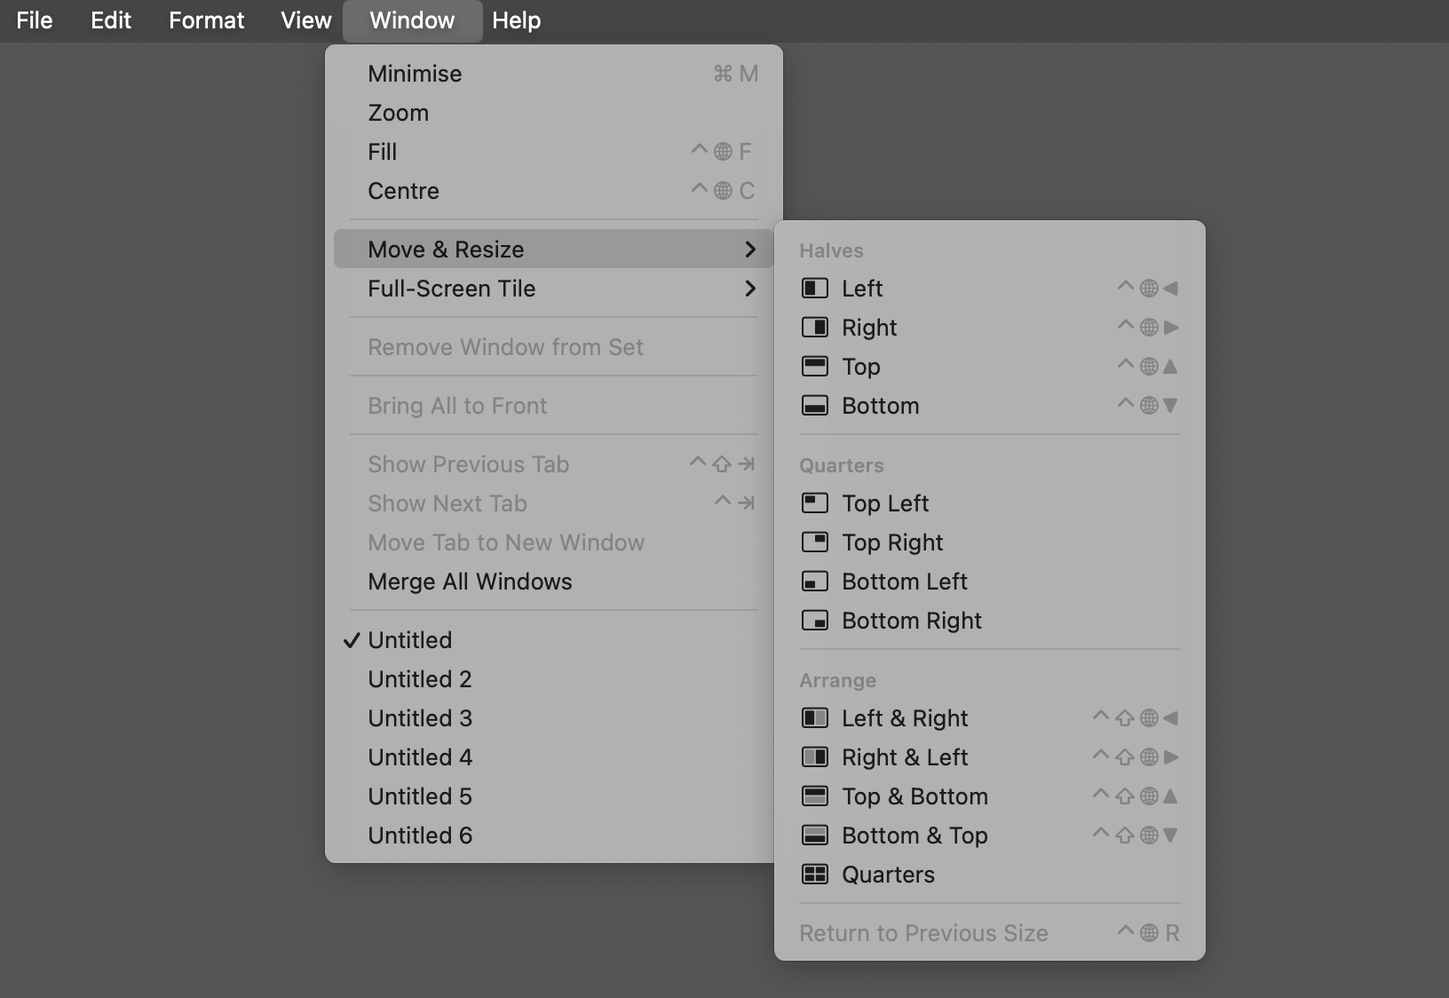Open the Format menu
The image size is (1449, 998).
tap(206, 20)
